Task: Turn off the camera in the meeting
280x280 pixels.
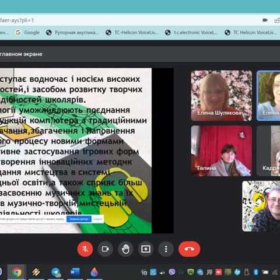Action: (x=105, y=249)
